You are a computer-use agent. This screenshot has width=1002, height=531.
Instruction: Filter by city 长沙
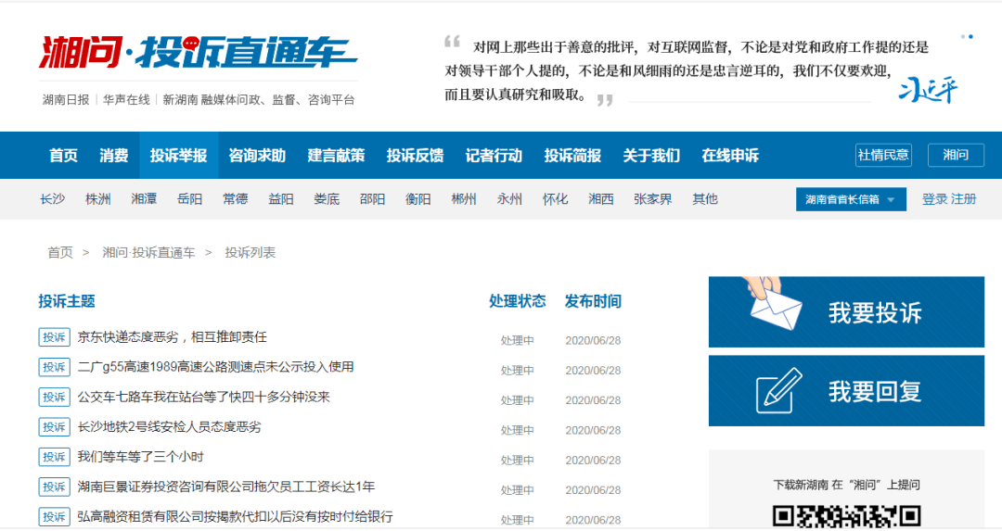pyautogui.click(x=52, y=199)
